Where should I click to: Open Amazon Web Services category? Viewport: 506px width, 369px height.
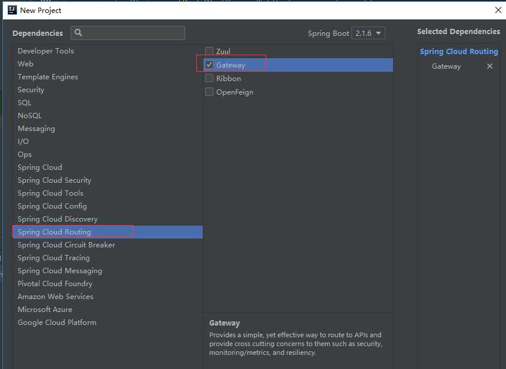point(108,296)
